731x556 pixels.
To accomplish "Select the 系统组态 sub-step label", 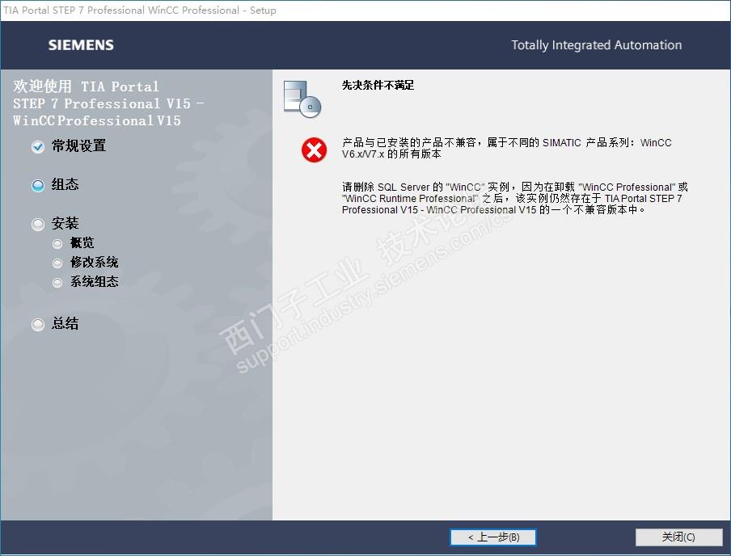I will [x=94, y=281].
